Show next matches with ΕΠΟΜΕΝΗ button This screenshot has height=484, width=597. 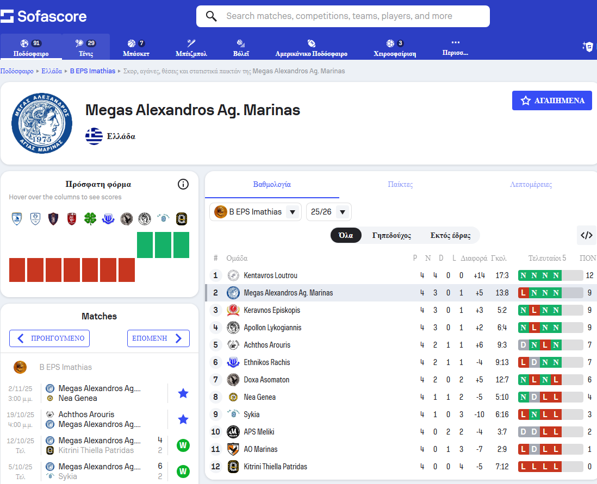pos(158,338)
